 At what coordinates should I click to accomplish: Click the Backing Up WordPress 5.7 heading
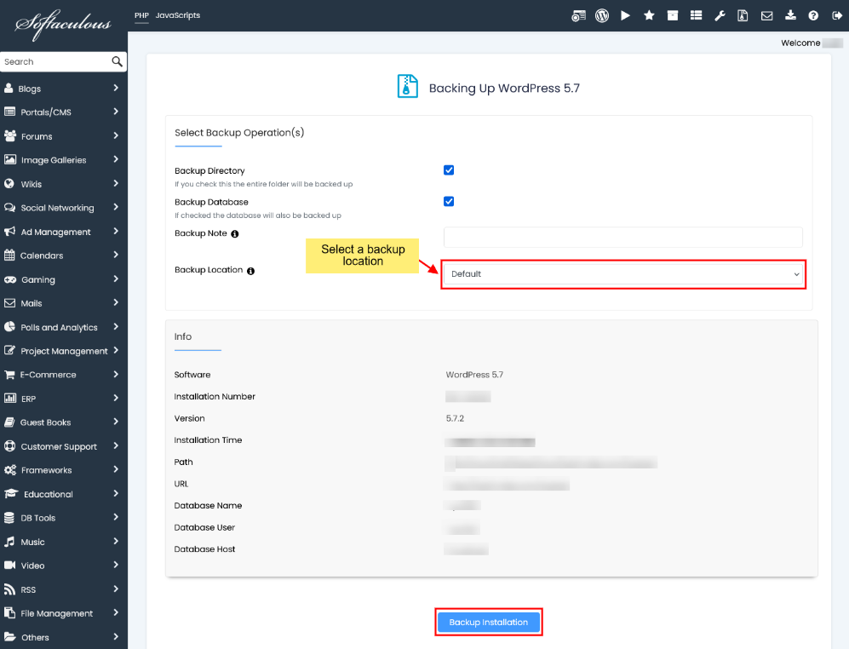pyautogui.click(x=504, y=89)
